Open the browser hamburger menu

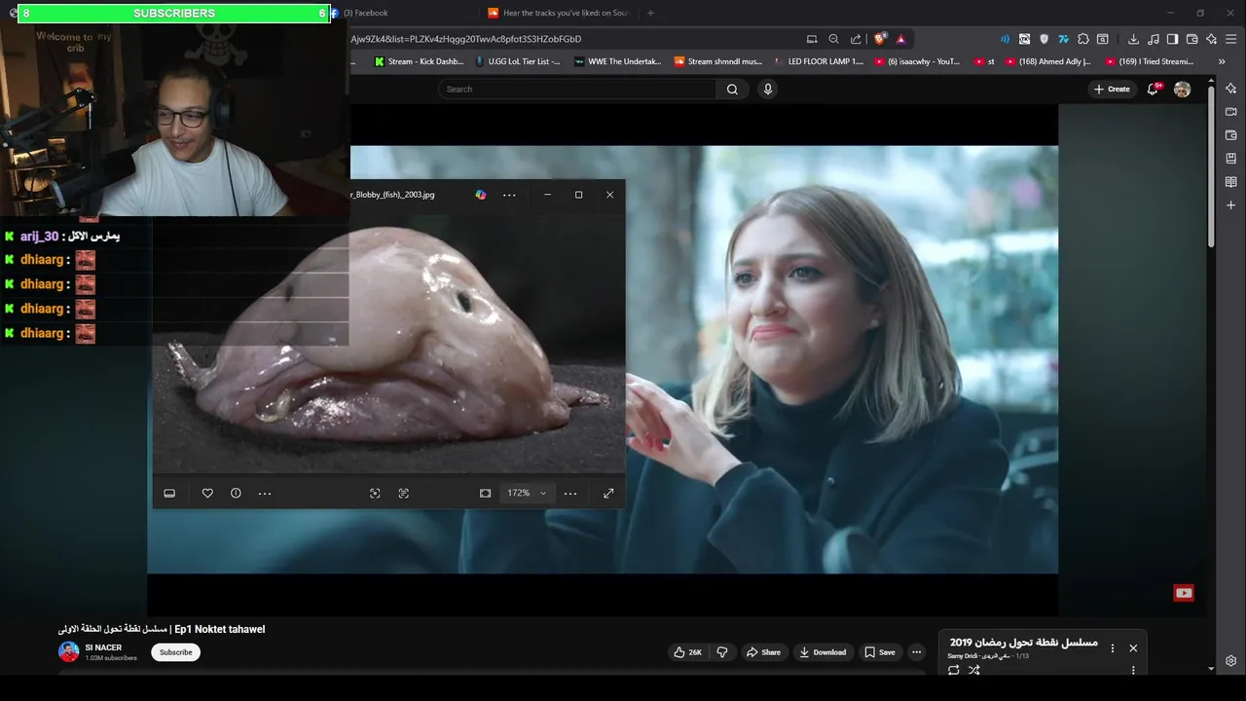pos(1231,39)
